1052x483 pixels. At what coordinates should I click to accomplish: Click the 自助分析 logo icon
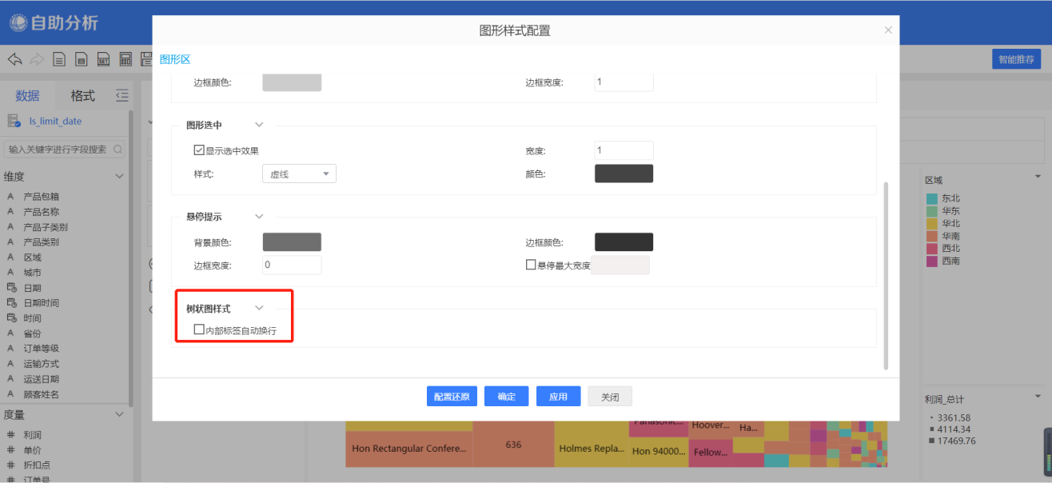click(x=18, y=23)
